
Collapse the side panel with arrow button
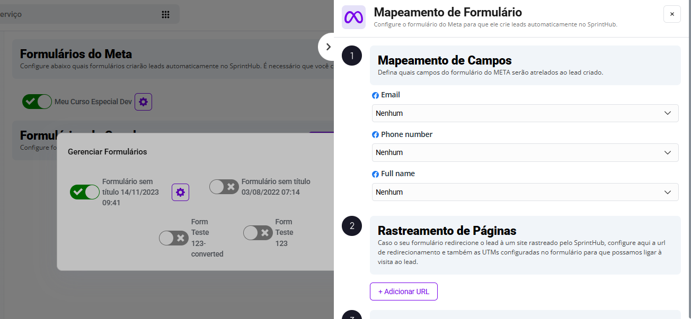pyautogui.click(x=328, y=47)
